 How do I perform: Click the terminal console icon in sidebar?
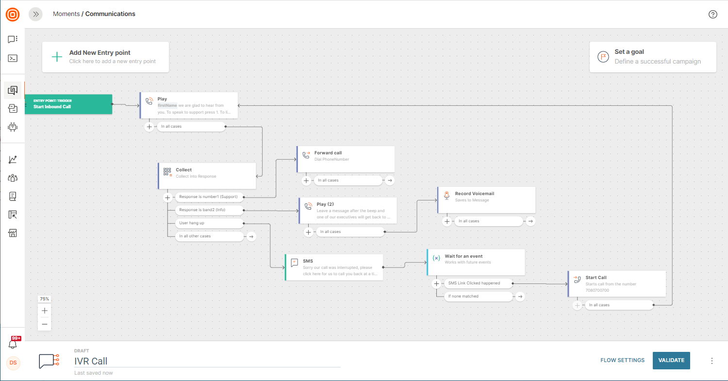pos(13,58)
